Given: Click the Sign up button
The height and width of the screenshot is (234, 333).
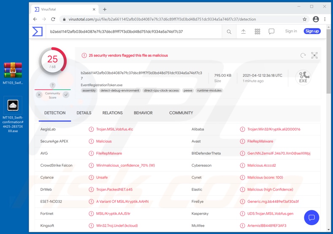Looking at the screenshot, I should pyautogui.click(x=312, y=31).
